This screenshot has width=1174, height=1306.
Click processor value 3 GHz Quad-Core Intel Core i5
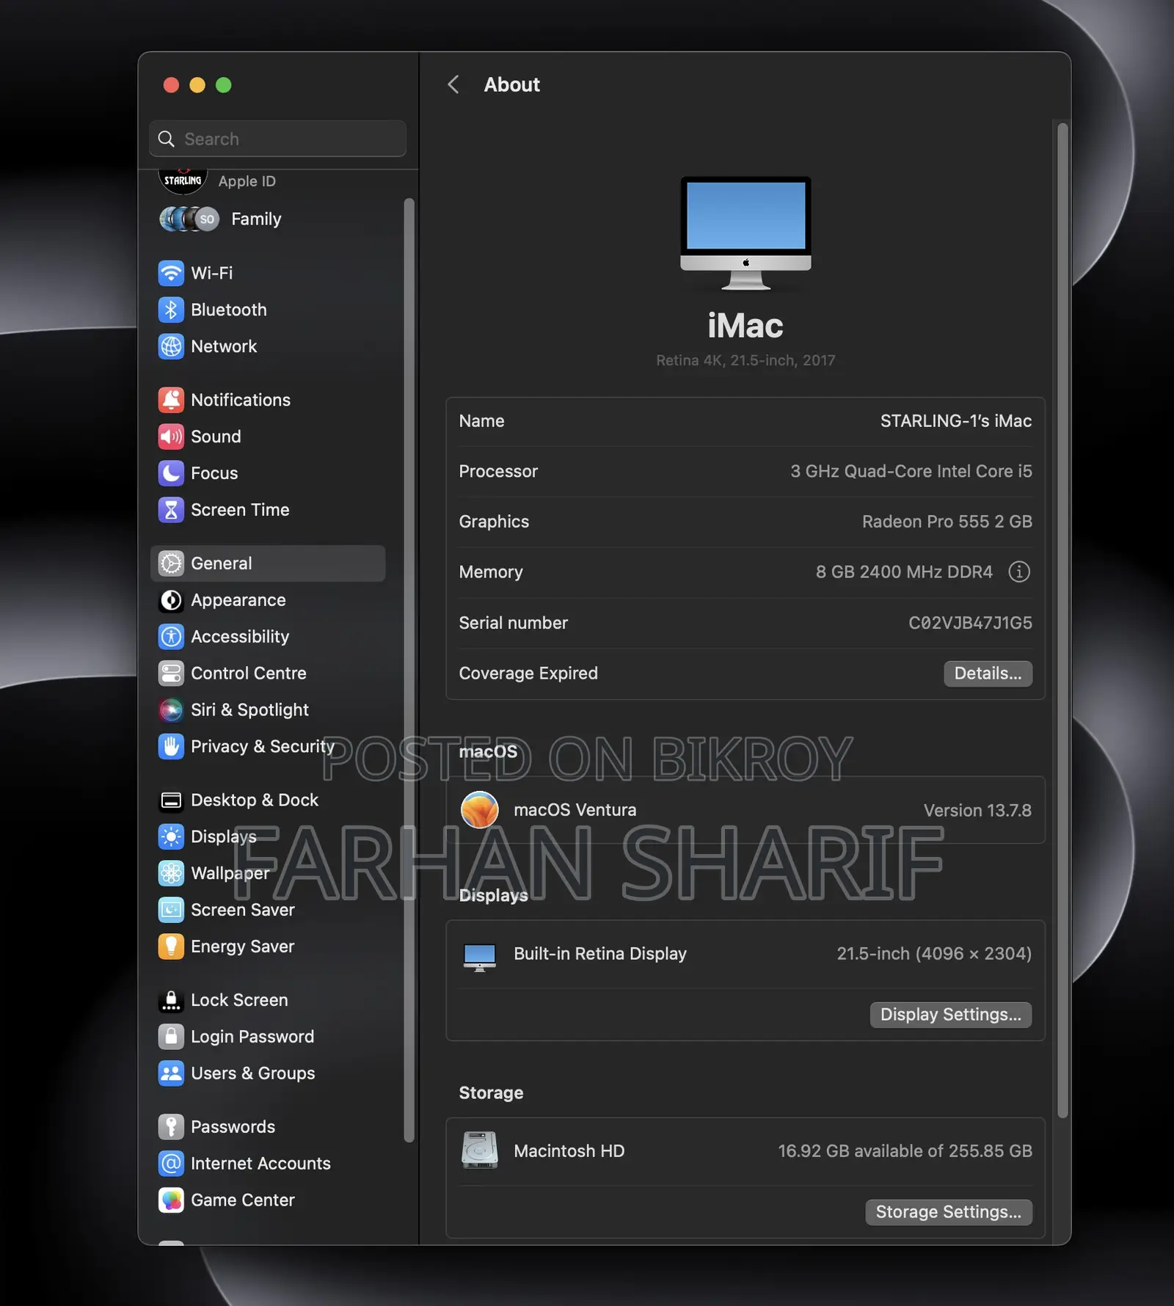[x=911, y=472]
